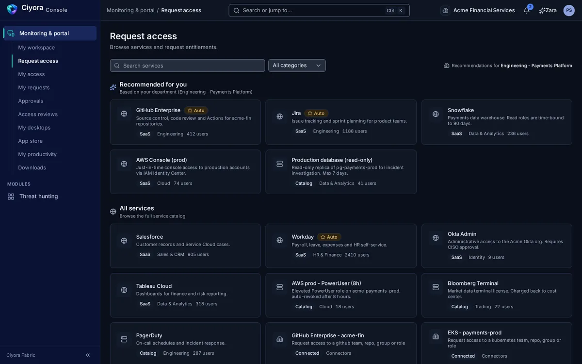This screenshot has height=364, width=582.
Task: Click Tableau Cloud card title
Action: [x=154, y=286]
